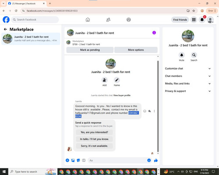Reload the page in Chrome
Image resolution: width=219 pixels, height=175 pixels.
(x=16, y=10)
